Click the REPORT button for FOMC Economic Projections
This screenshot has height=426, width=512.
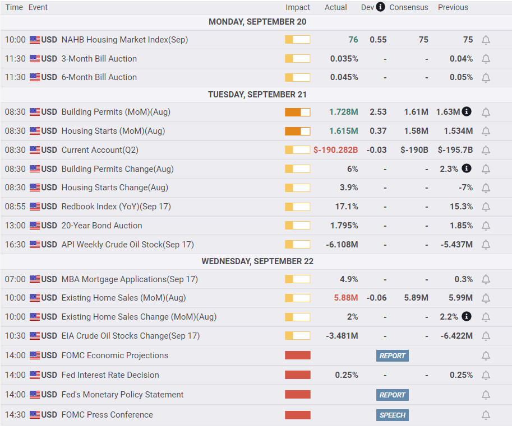tap(392, 355)
